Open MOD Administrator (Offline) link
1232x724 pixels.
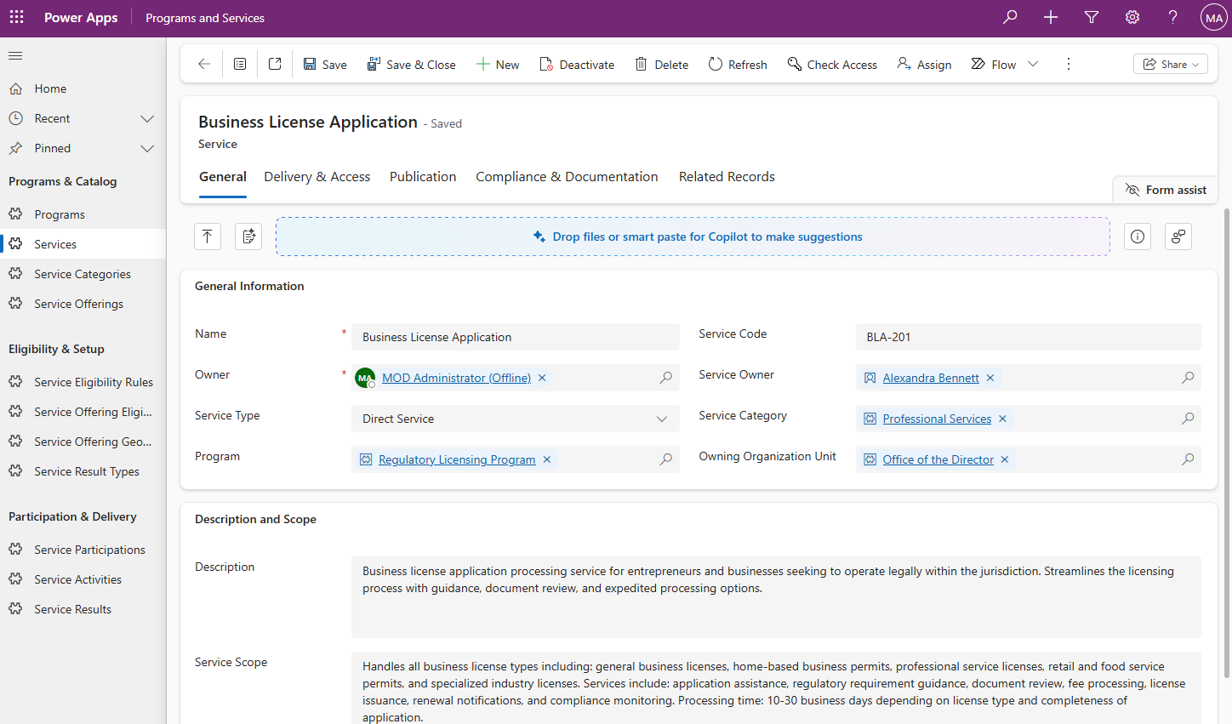point(456,378)
